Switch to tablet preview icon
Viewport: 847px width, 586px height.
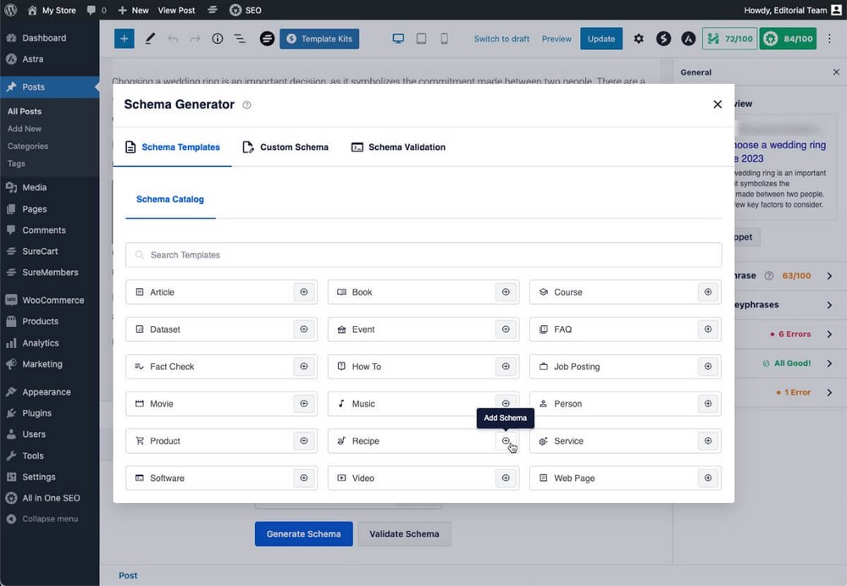point(421,39)
